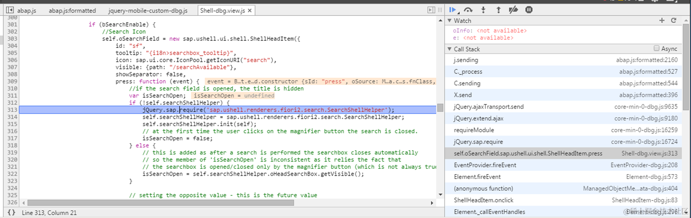Open core-min-0-dbg.js:16724 source link
The image size is (691, 218).
[645, 142]
